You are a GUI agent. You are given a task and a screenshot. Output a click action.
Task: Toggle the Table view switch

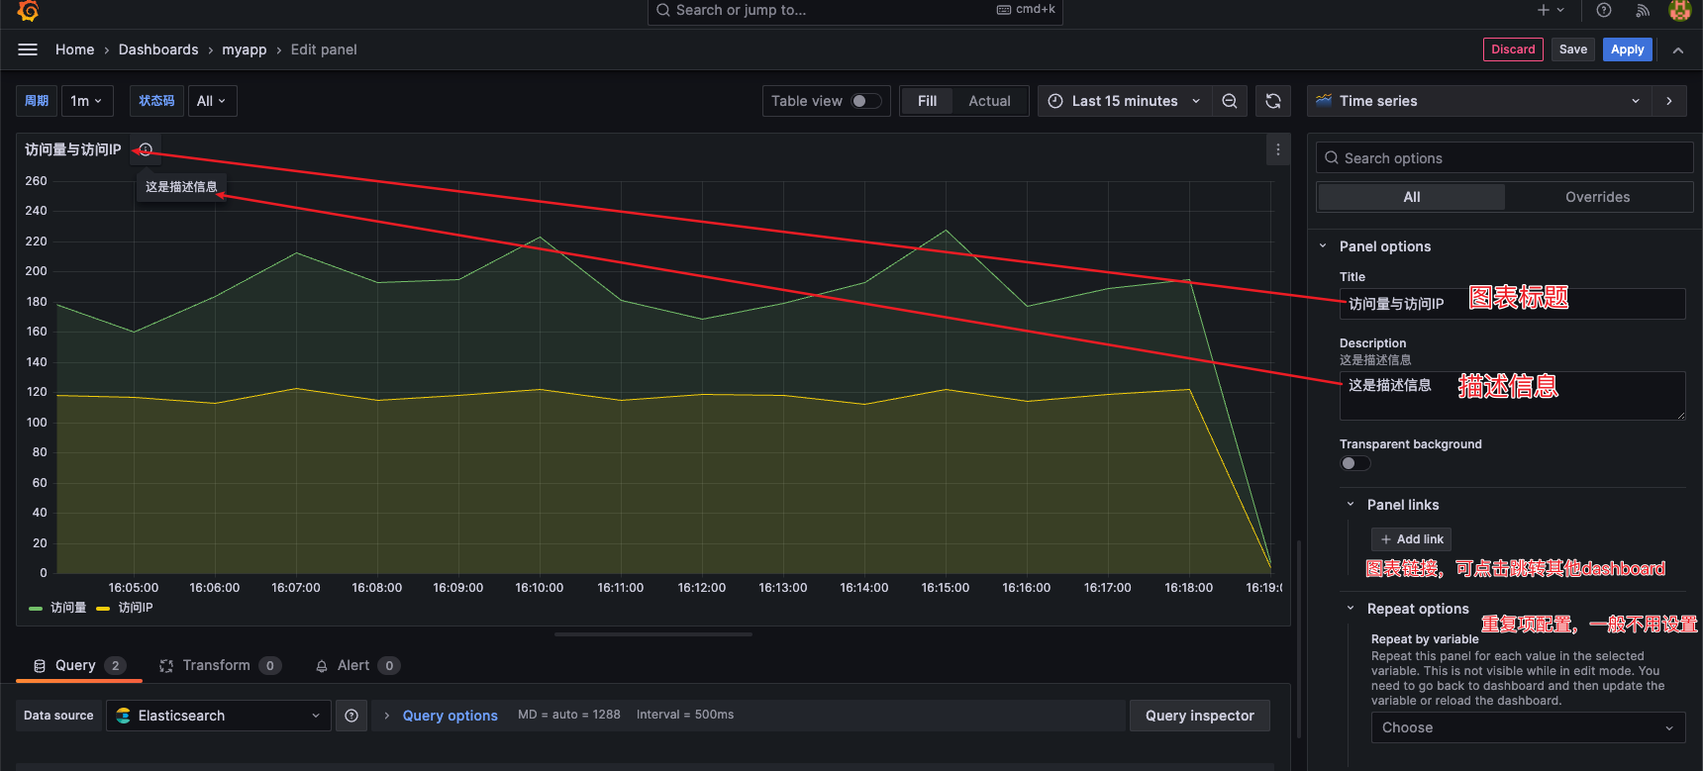tap(866, 101)
